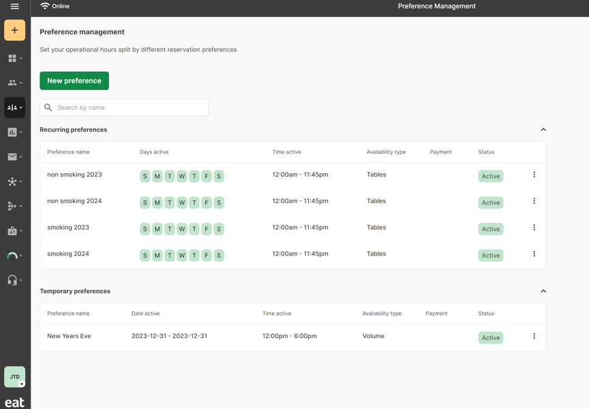Click the plus icon in the sidebar
Image resolution: width=589 pixels, height=409 pixels.
tap(14, 31)
